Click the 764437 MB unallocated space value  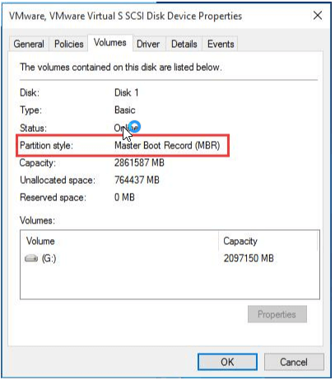coord(137,180)
